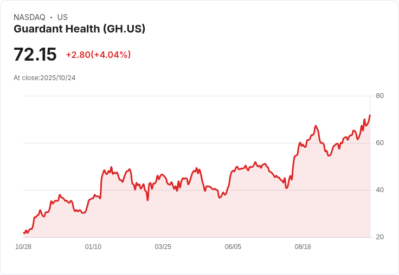Click the 60 label on the y-axis

tap(379, 143)
